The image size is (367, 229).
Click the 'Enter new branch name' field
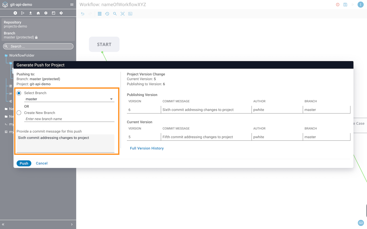pos(69,119)
